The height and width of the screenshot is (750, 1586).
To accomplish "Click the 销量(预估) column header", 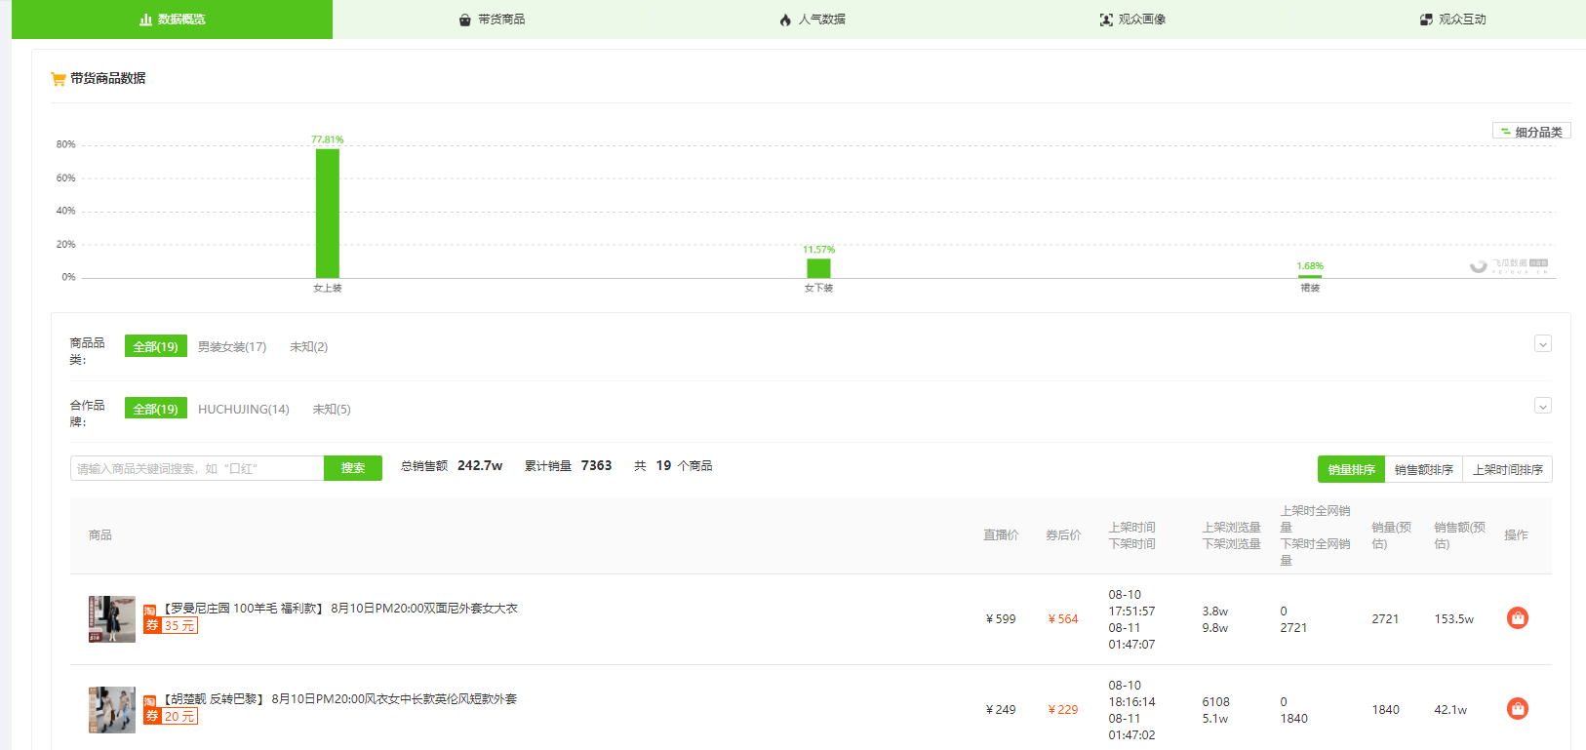I will 1391,535.
